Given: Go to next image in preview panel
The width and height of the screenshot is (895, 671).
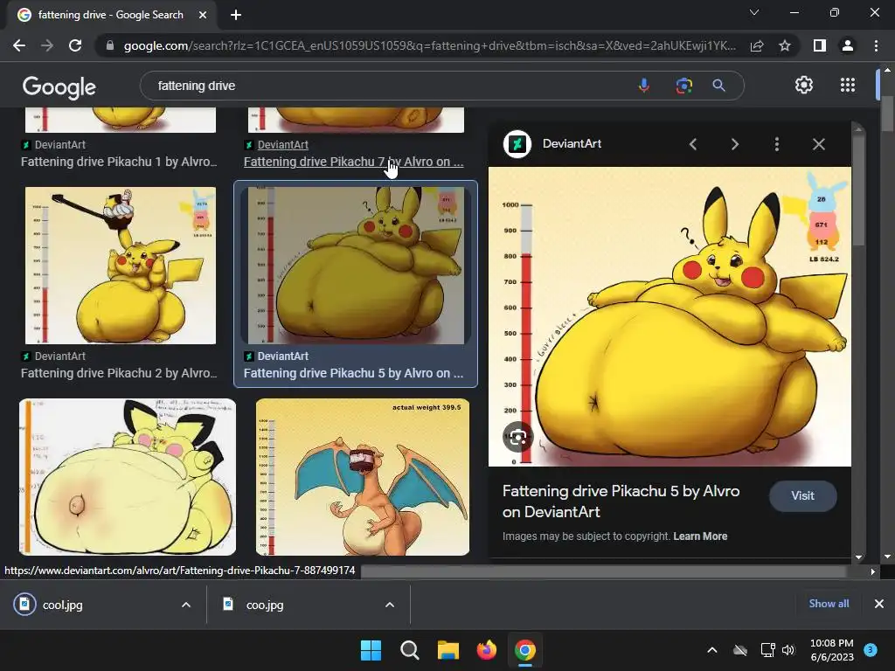Looking at the screenshot, I should pyautogui.click(x=734, y=144).
